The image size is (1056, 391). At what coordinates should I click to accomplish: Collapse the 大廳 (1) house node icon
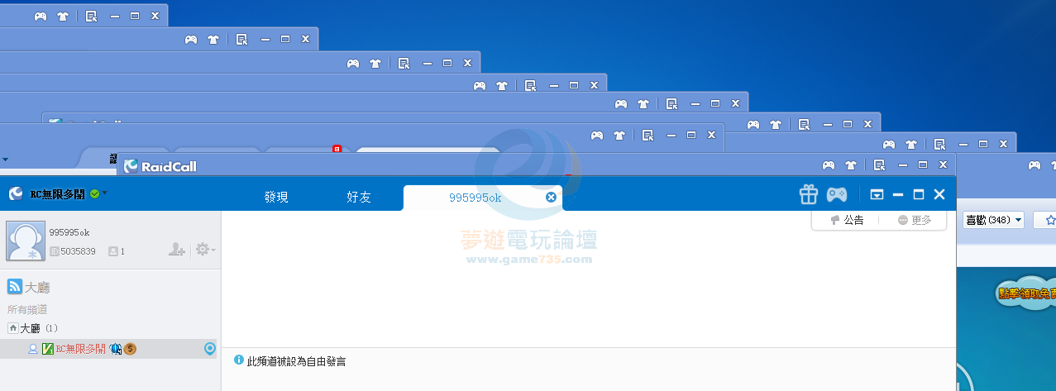12,328
